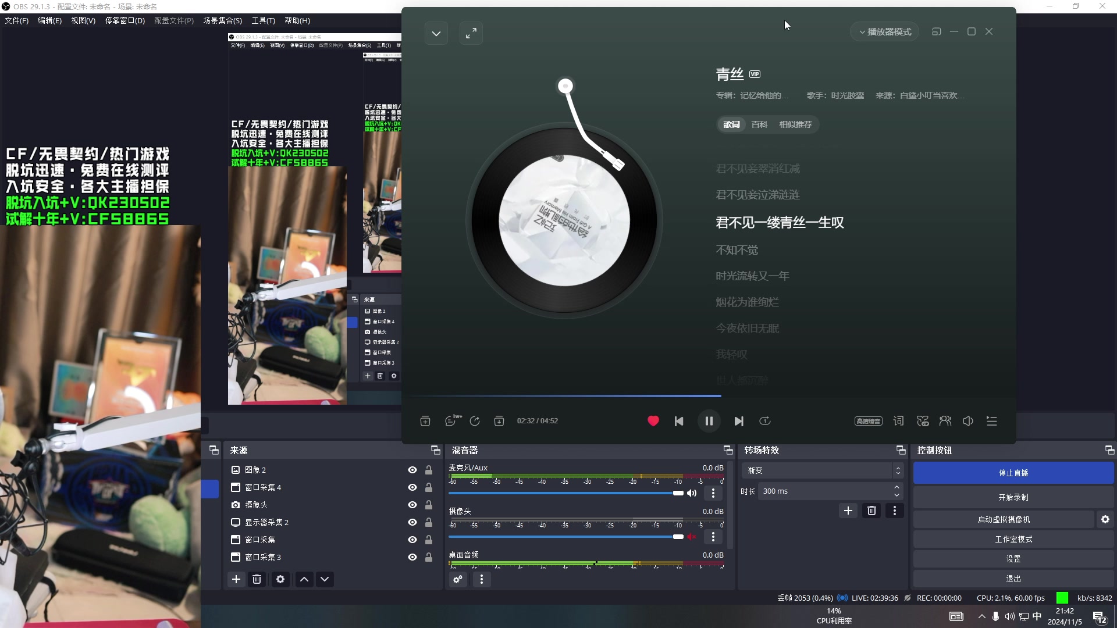Viewport: 1117px width, 628px height.
Task: Open the 视图(V) menu in OBS
Action: coord(83,20)
